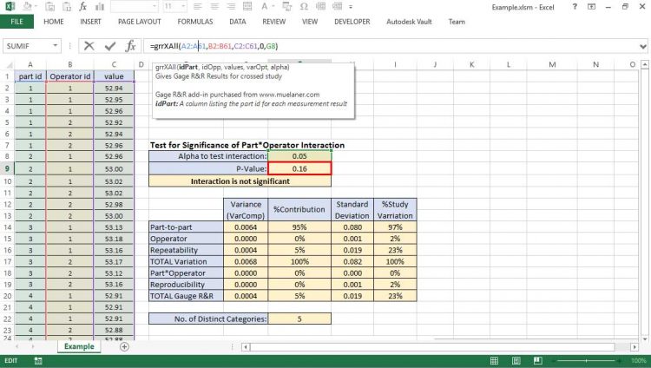Click the chart icon in quick access toolbar

tap(100, 6)
